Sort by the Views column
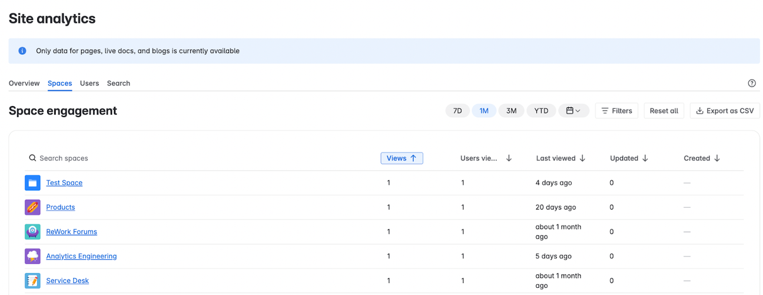This screenshot has width=763, height=295. 402,158
